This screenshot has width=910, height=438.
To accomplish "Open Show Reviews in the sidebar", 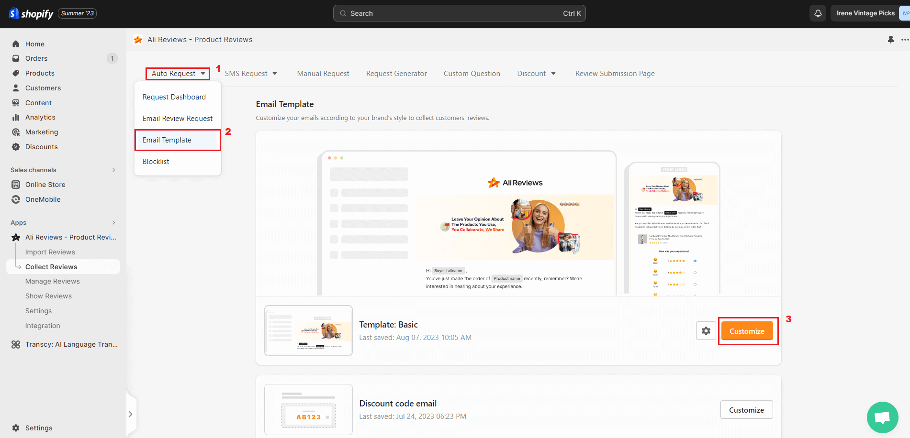I will pyautogui.click(x=48, y=296).
